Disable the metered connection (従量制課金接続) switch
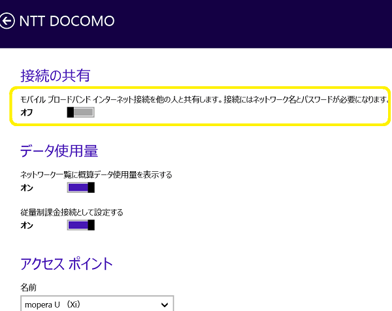The image size is (392, 311). (81, 225)
